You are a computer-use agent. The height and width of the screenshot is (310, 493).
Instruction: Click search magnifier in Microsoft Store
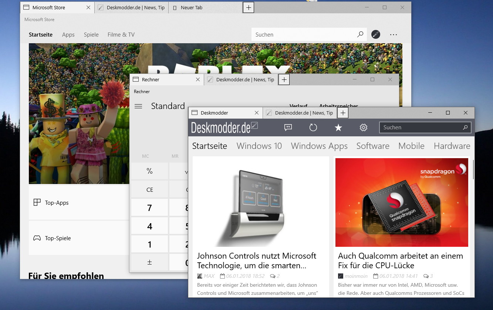pyautogui.click(x=360, y=34)
